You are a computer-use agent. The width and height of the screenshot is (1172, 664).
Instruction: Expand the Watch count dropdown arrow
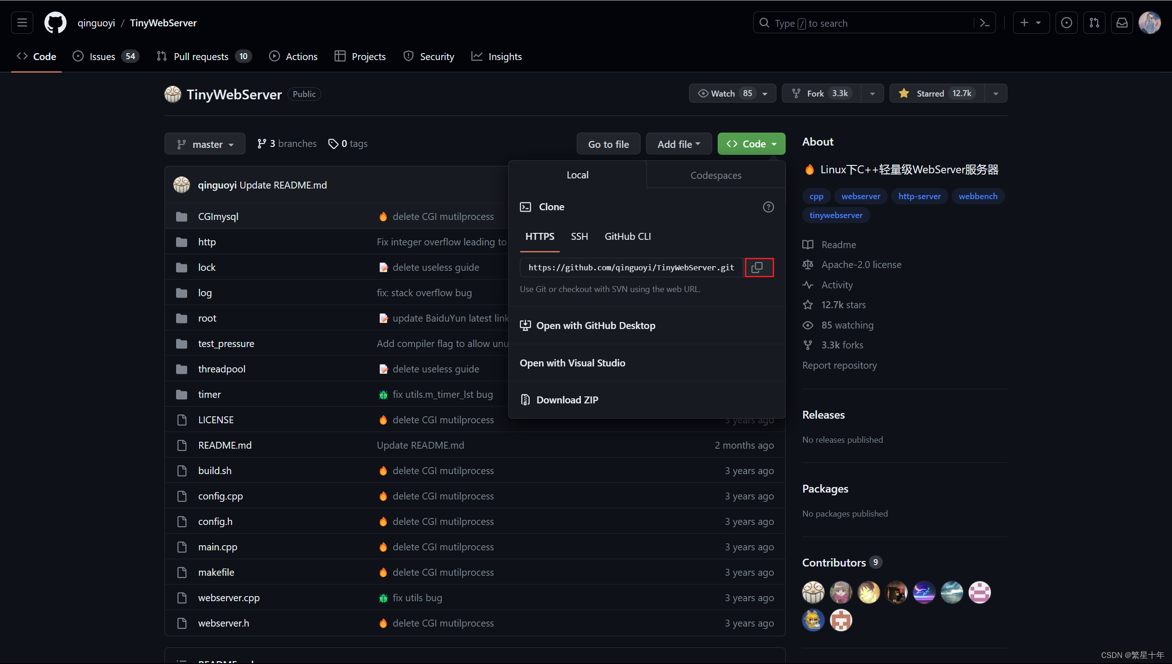tap(765, 93)
